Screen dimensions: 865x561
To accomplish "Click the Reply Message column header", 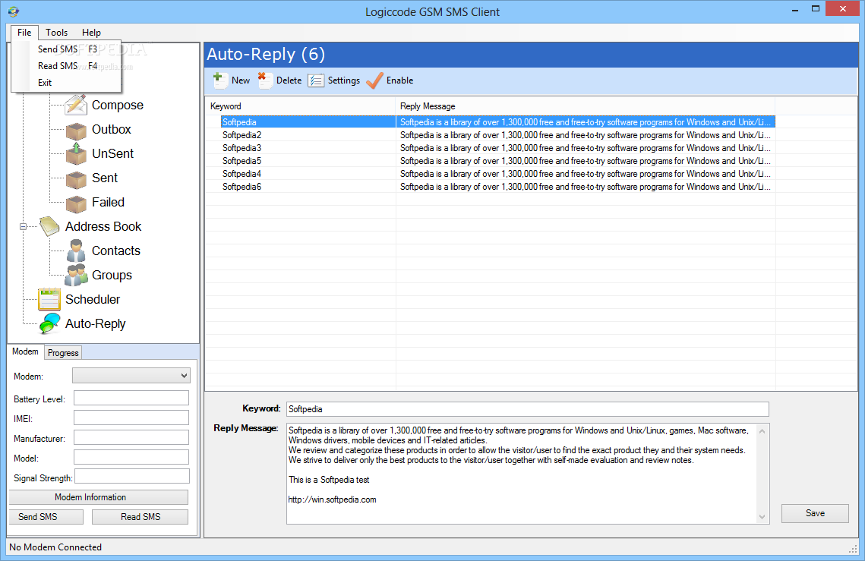I will tap(586, 106).
